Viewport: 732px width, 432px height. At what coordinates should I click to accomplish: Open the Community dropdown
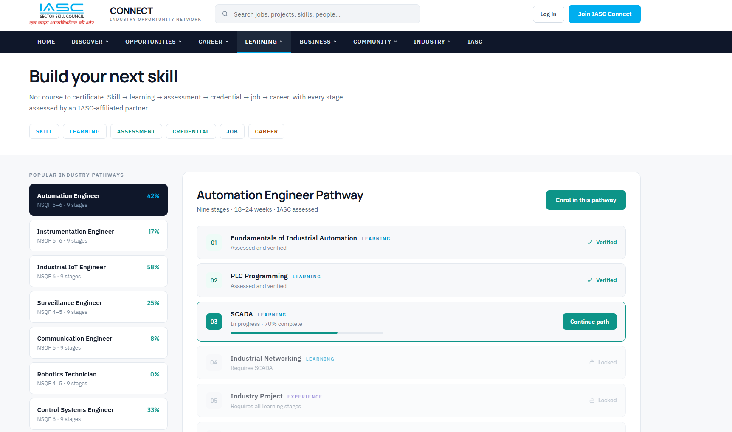click(375, 42)
